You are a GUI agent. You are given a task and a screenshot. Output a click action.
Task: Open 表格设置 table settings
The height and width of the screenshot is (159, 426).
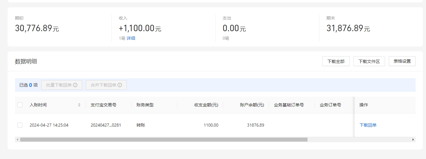[x=402, y=61]
